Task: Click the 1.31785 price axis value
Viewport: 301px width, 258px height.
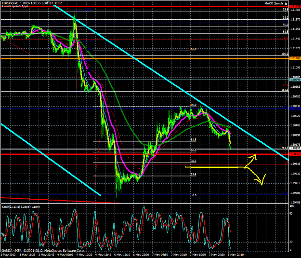Action: (x=295, y=10)
